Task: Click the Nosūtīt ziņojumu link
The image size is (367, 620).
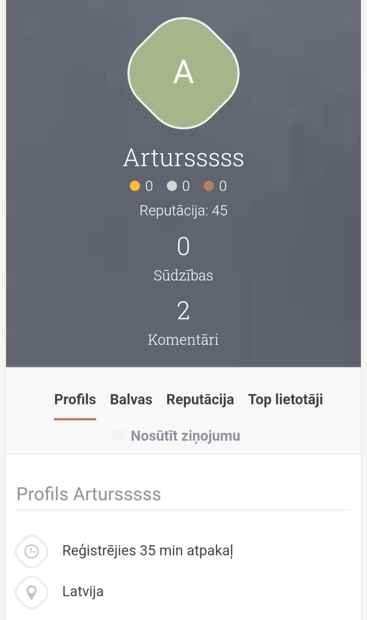Action: pos(186,436)
